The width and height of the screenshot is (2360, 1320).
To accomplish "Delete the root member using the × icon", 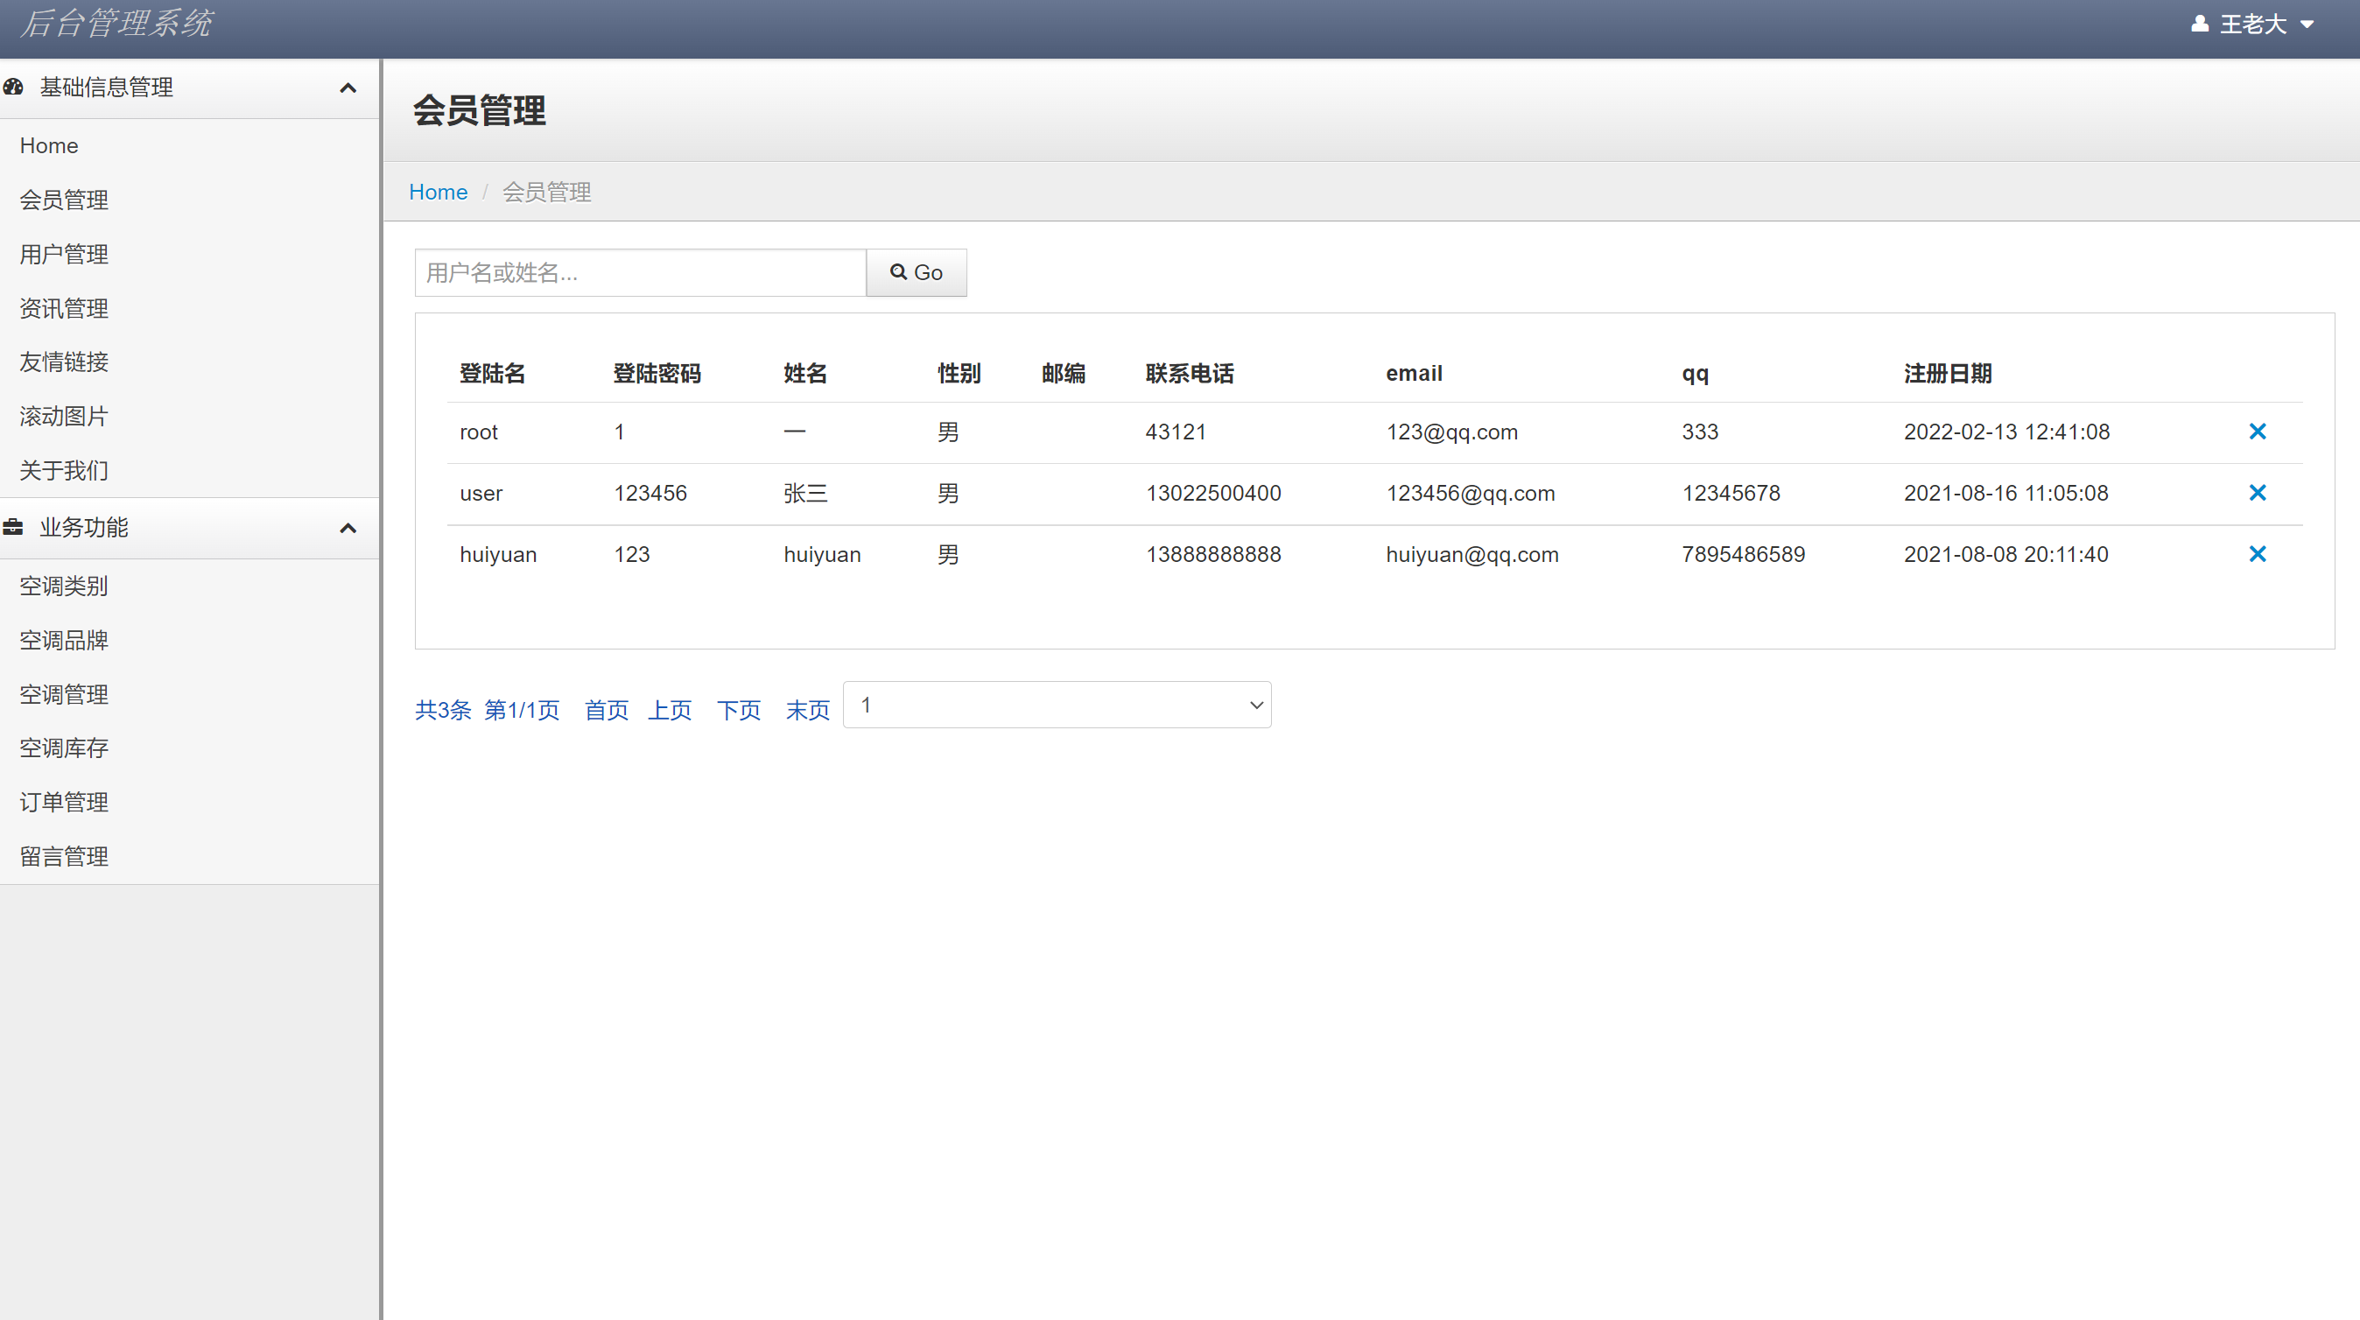I will 2258,432.
